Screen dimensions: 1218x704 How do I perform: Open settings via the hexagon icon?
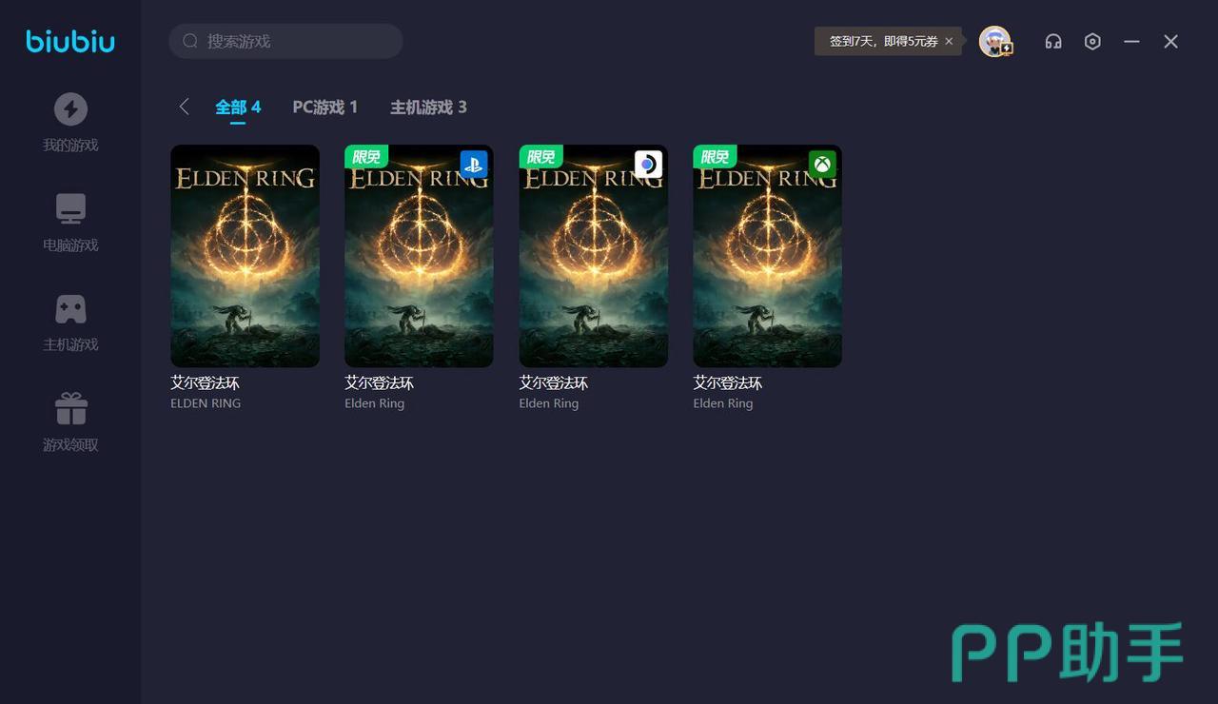click(x=1092, y=41)
